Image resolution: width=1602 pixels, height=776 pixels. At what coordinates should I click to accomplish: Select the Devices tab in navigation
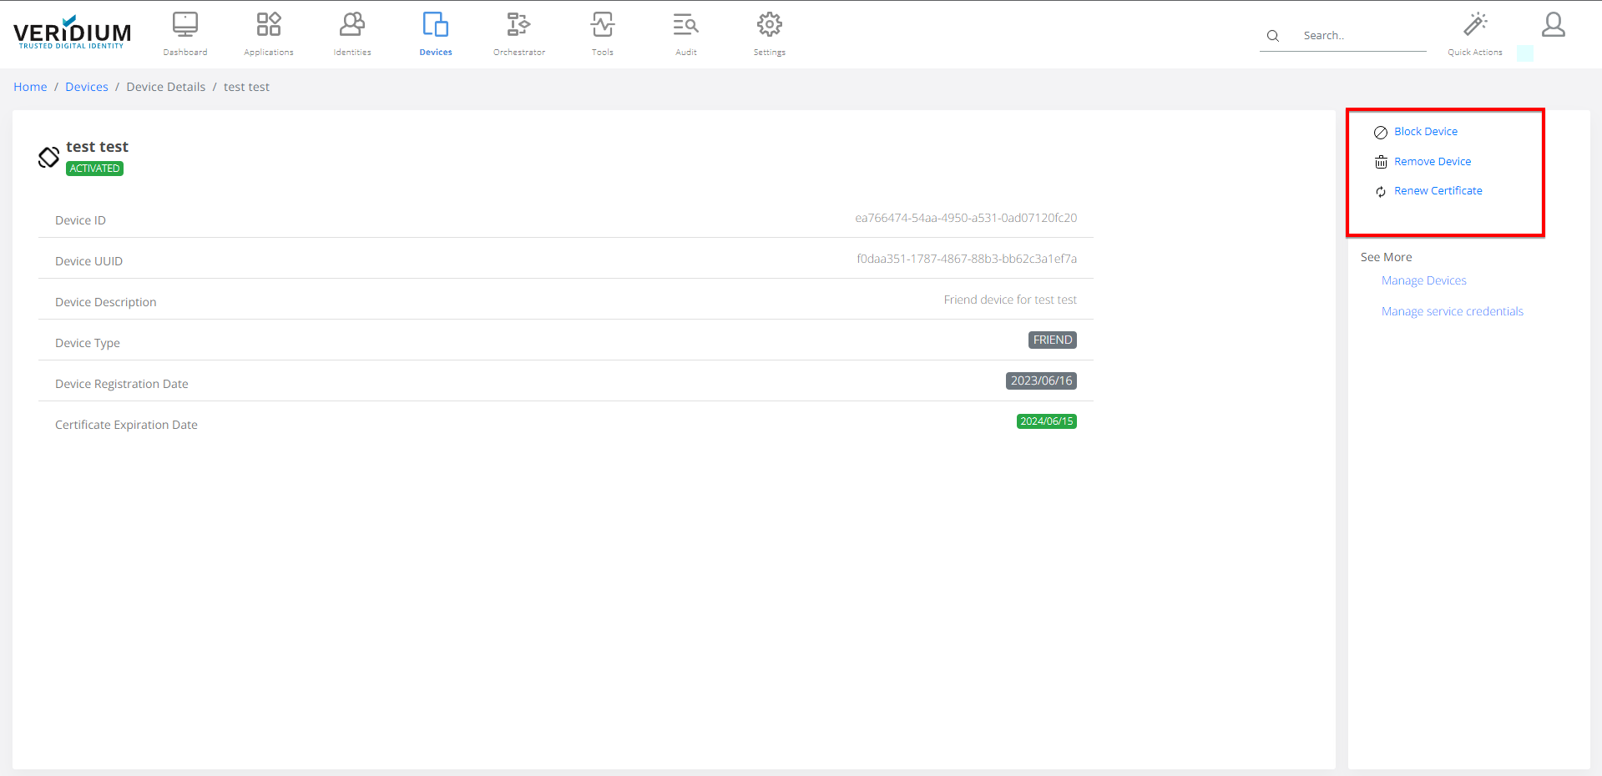click(435, 33)
